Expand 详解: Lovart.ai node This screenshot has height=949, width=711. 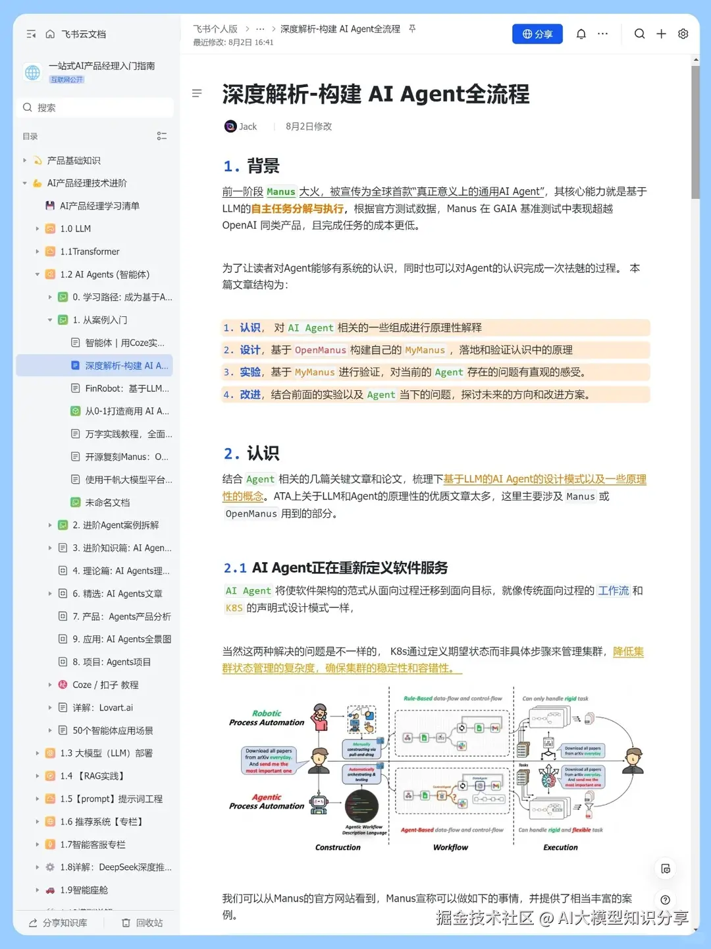(x=50, y=708)
